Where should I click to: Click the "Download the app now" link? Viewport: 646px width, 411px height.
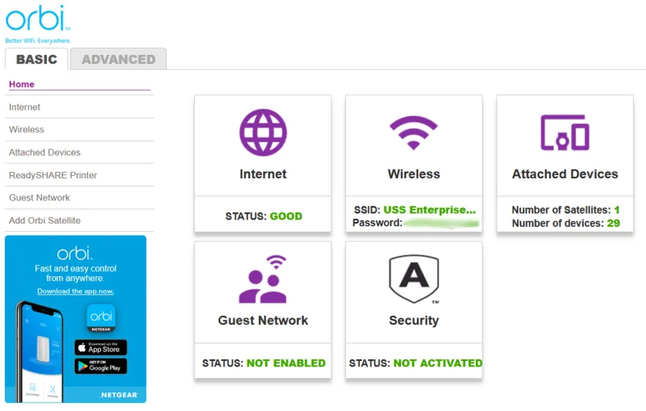(76, 291)
